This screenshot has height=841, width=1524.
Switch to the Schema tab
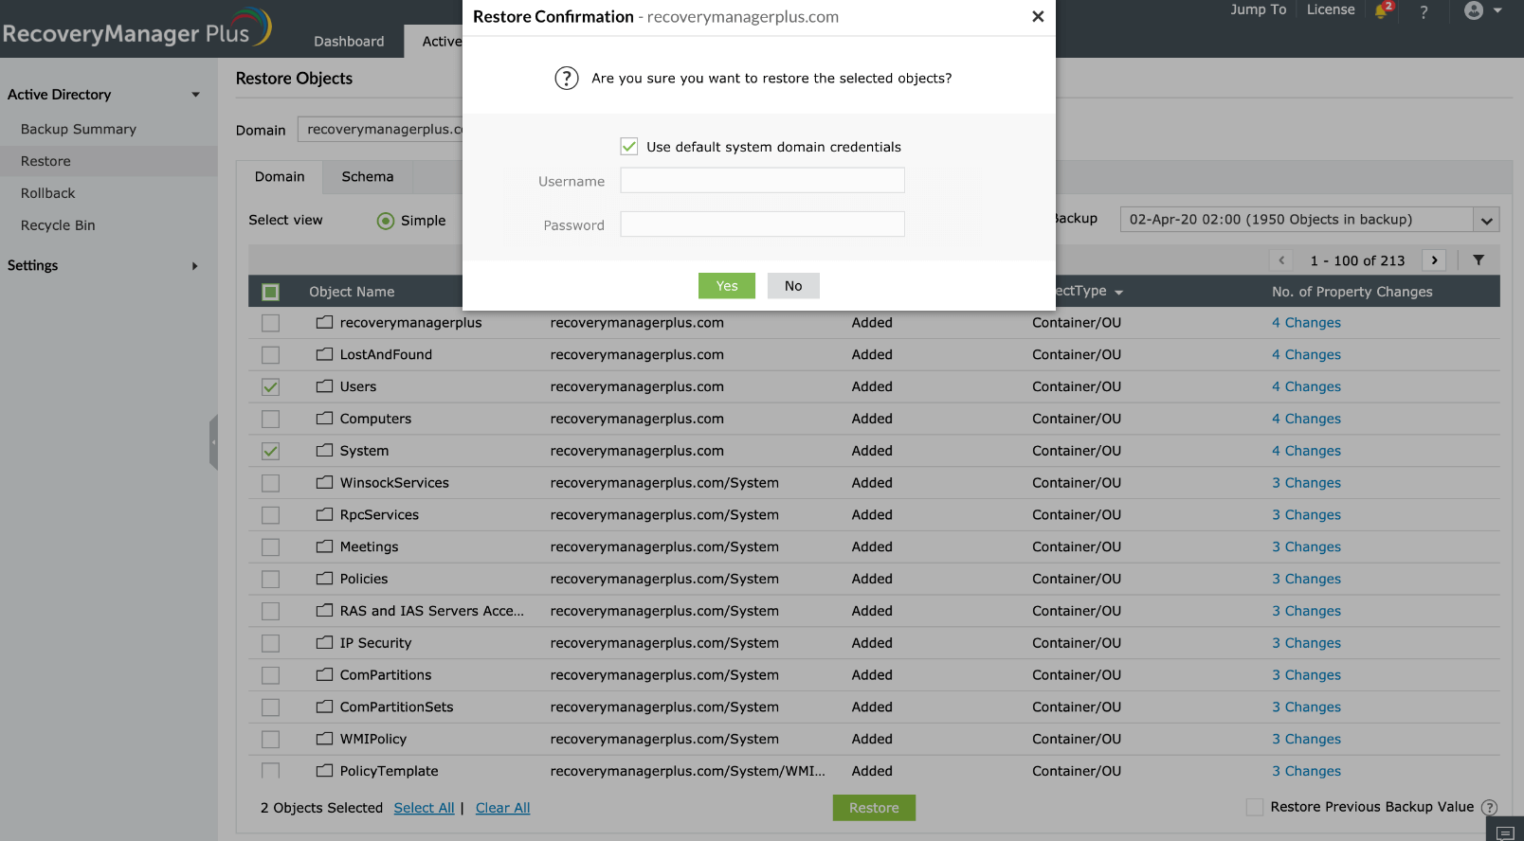click(368, 177)
